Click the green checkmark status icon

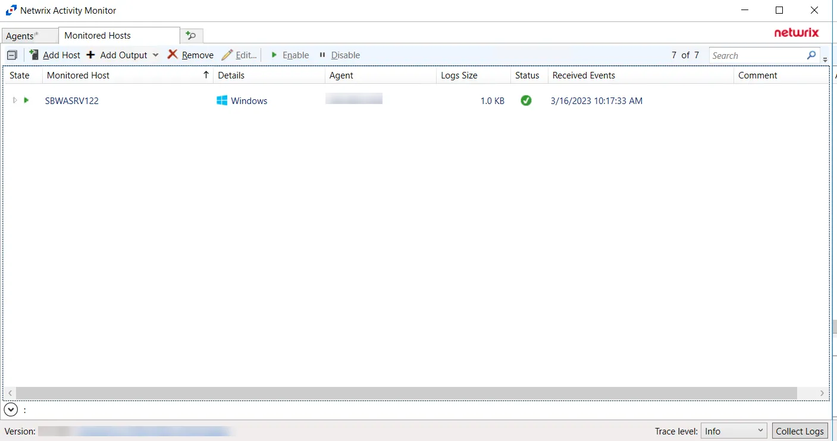click(x=526, y=100)
